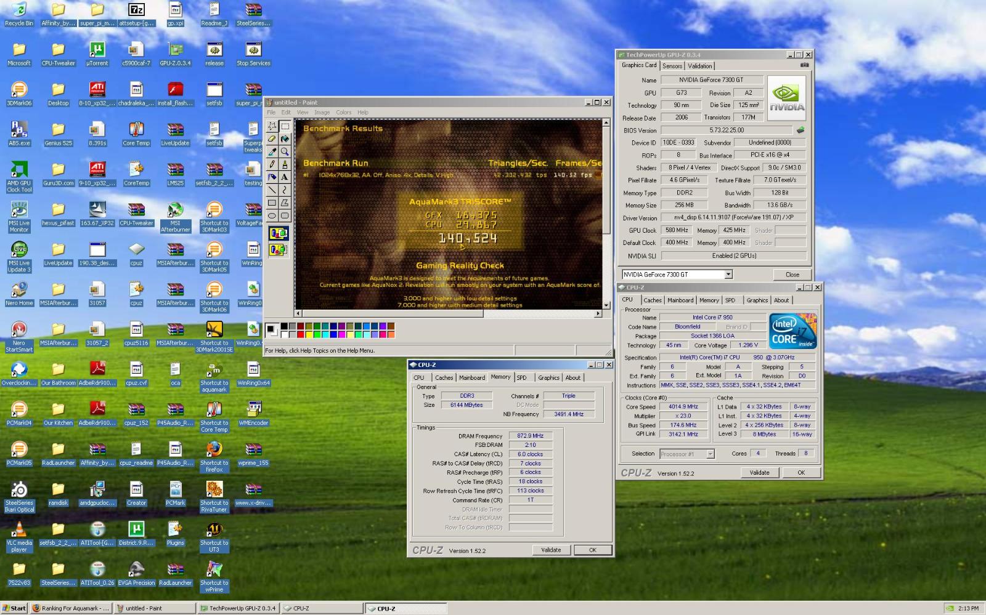Click Paint horizontal scrollbar right arrow
The image size is (986, 615).
[597, 314]
